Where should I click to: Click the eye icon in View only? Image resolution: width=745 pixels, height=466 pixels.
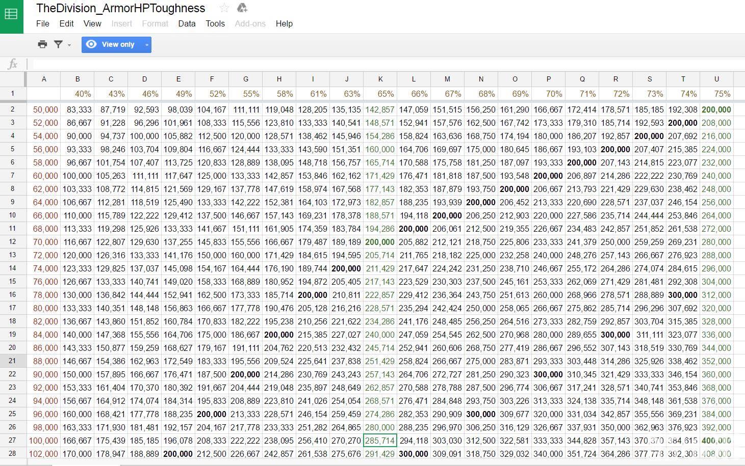[91, 44]
